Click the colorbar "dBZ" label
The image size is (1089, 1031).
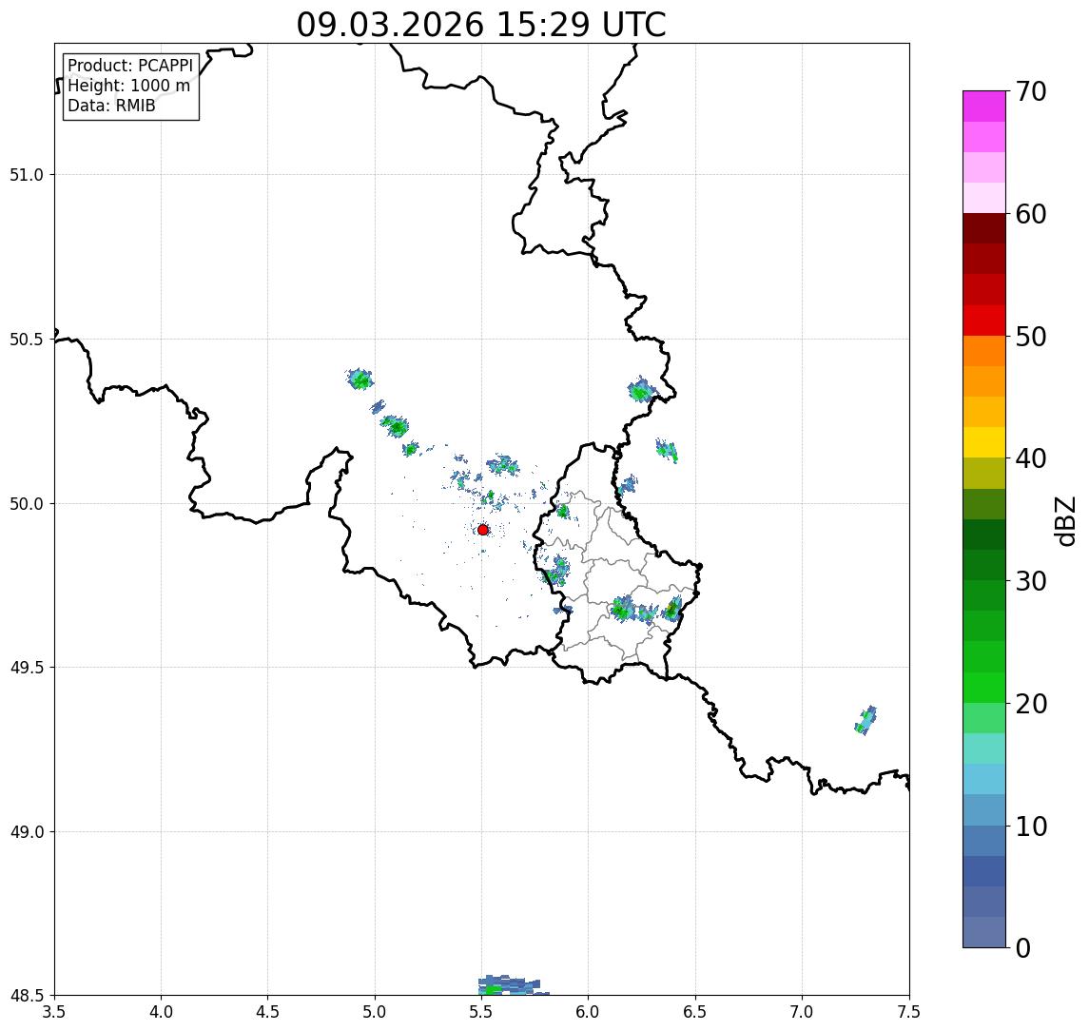click(x=1064, y=521)
